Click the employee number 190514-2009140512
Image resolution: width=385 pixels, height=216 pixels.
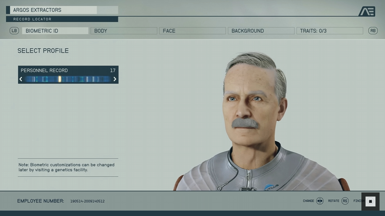click(87, 201)
